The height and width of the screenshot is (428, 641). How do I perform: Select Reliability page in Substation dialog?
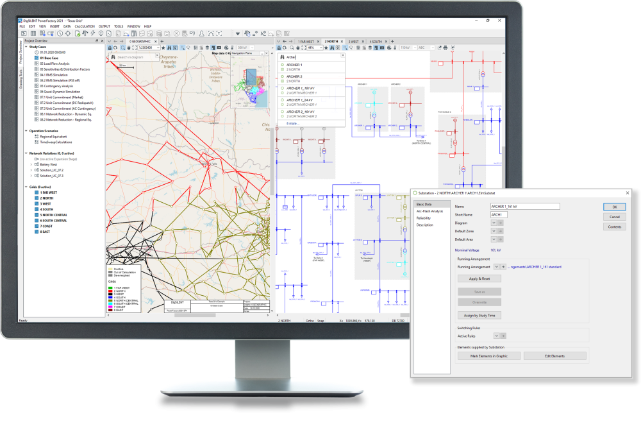(x=424, y=218)
